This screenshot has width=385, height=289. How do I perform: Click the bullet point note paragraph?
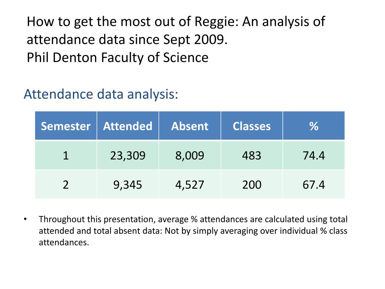pyautogui.click(x=193, y=231)
